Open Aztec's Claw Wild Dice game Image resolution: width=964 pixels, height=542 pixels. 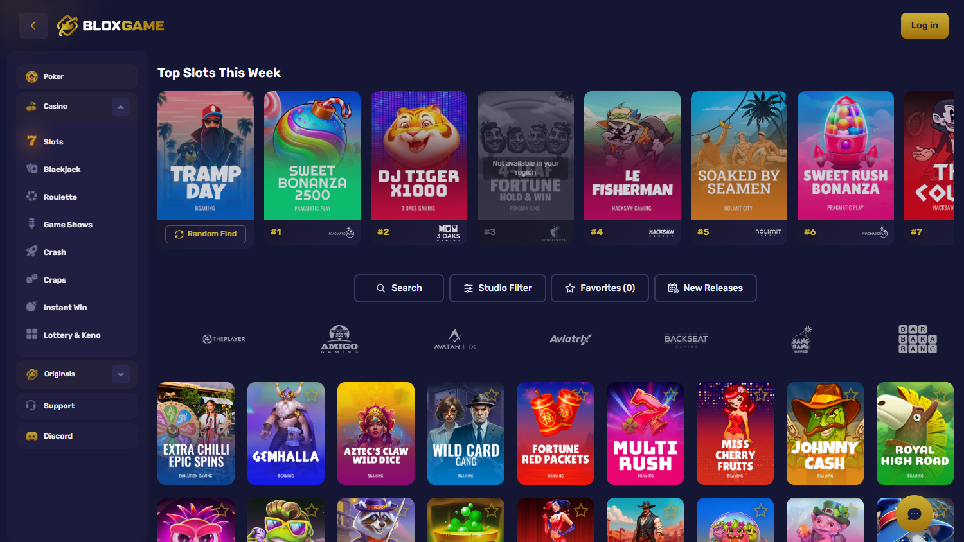(x=376, y=433)
